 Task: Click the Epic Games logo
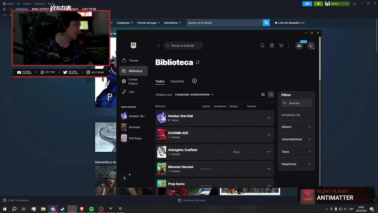(x=133, y=45)
